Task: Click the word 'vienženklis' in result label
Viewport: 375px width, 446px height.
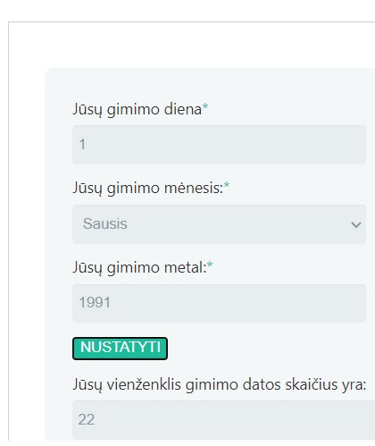Action: [144, 384]
